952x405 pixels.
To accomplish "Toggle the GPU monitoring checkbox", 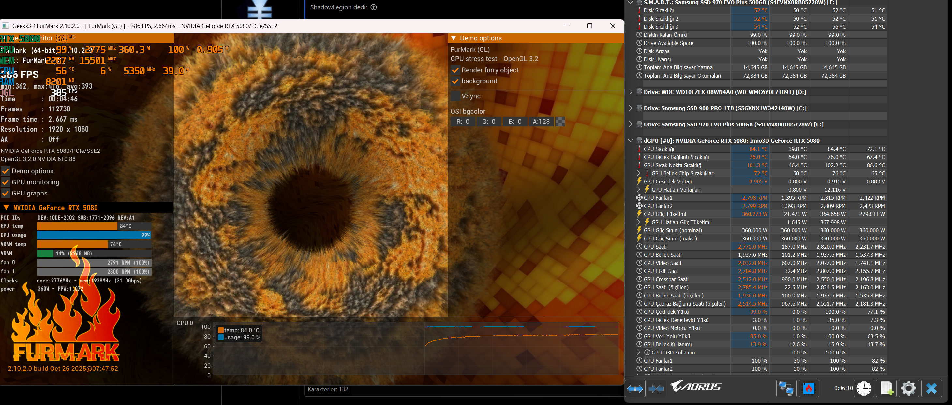I will (x=6, y=182).
